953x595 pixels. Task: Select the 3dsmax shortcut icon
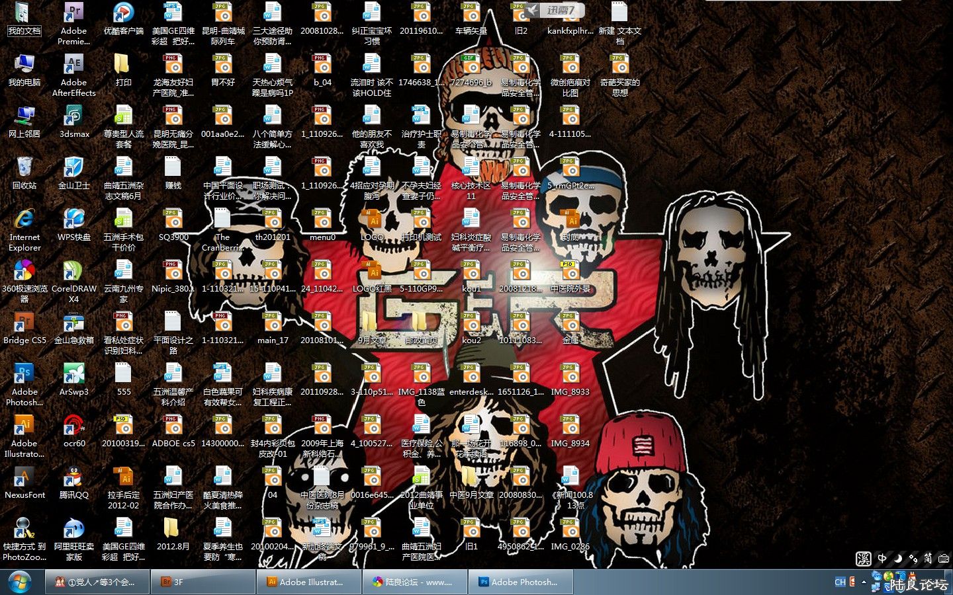73,116
